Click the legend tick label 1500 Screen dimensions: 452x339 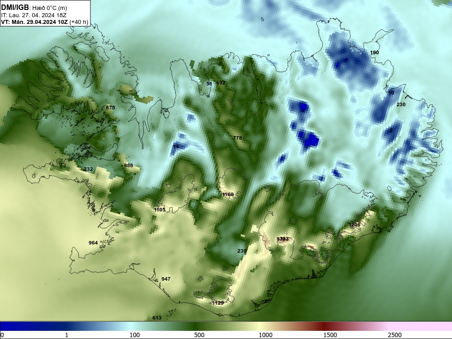(x=330, y=335)
